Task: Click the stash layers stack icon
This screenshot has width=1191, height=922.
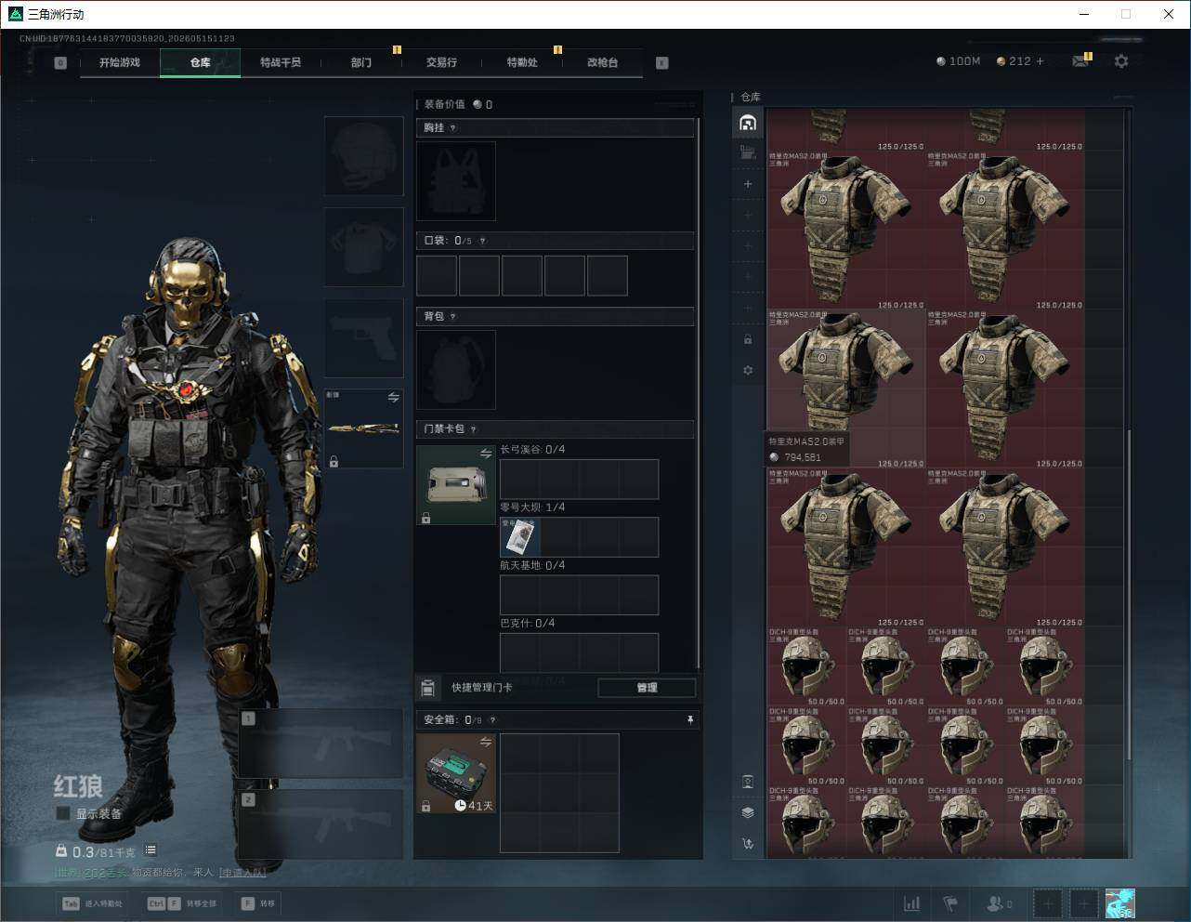Action: (x=748, y=812)
